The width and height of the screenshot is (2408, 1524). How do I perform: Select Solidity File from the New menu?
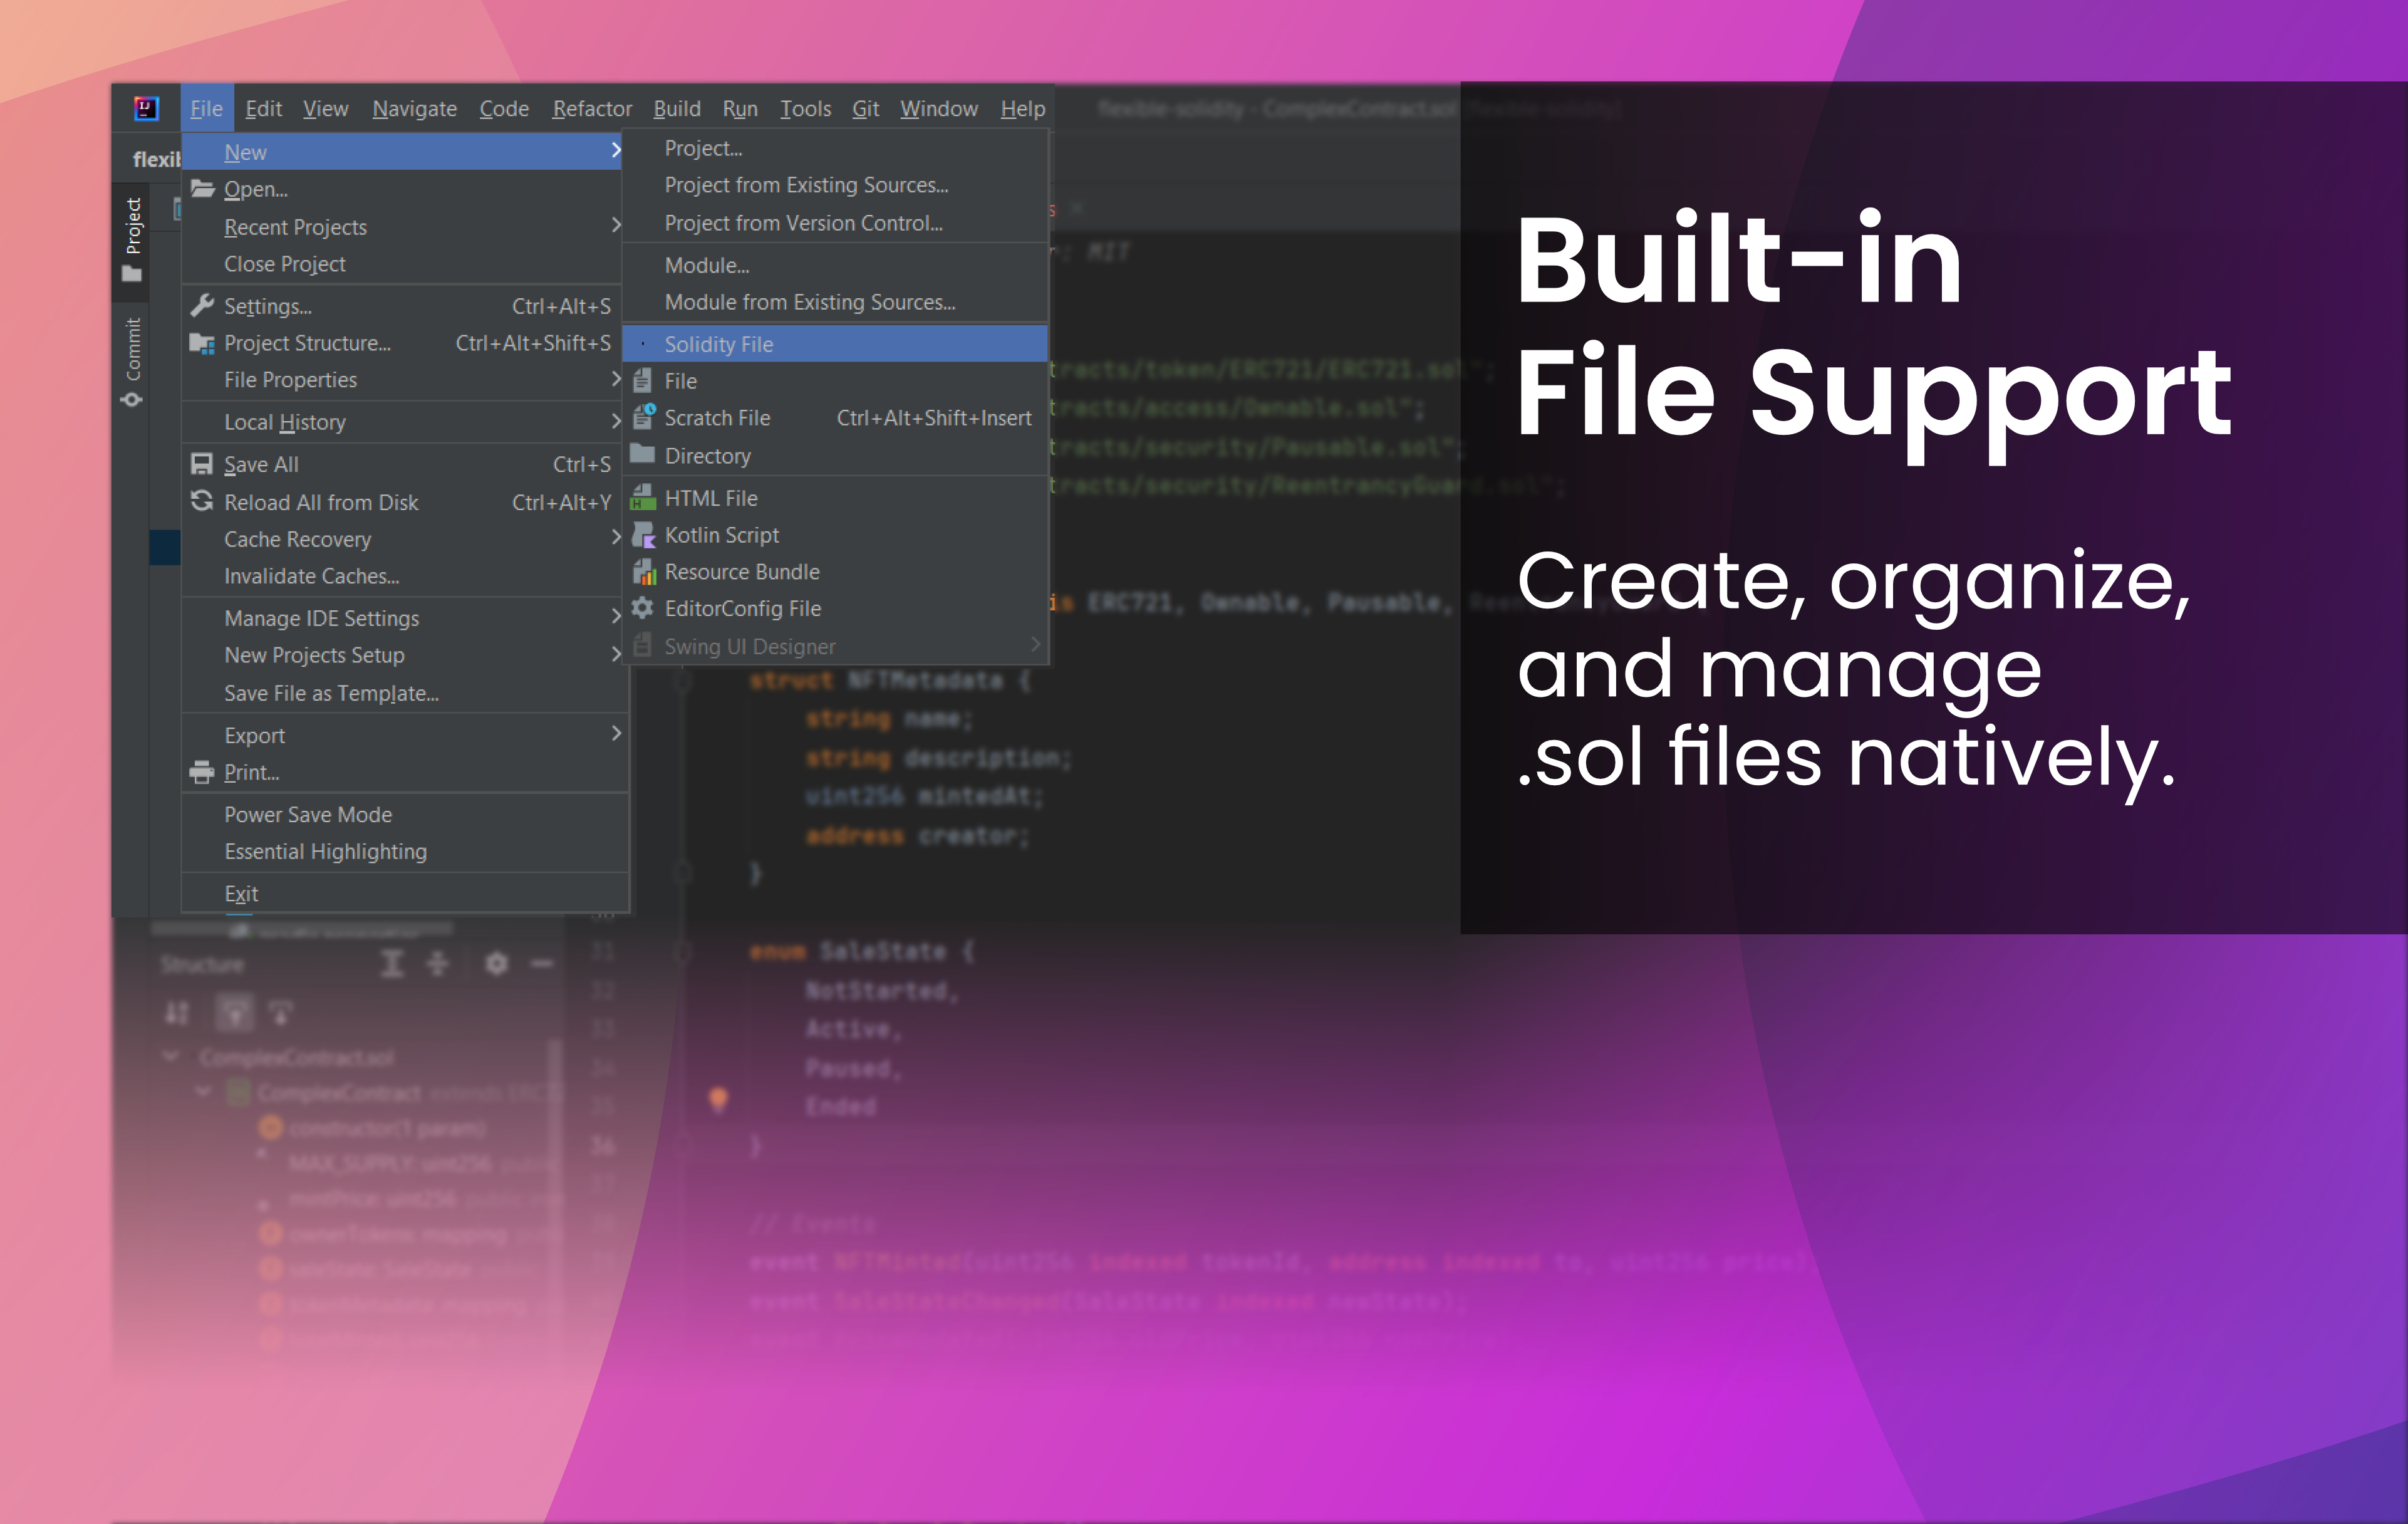pos(718,343)
